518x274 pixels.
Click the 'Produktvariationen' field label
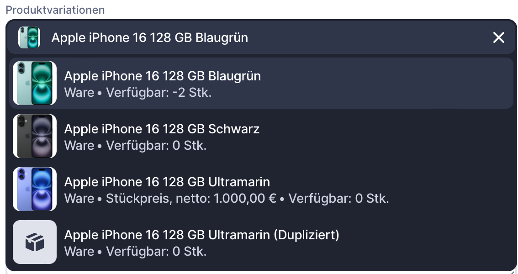[x=55, y=10]
